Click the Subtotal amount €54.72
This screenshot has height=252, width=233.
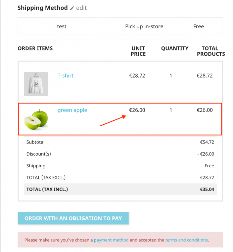click(207, 142)
